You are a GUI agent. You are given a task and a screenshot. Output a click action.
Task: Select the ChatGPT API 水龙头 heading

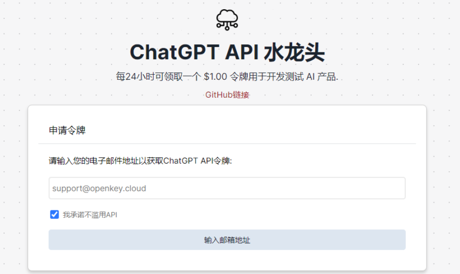pos(227,53)
